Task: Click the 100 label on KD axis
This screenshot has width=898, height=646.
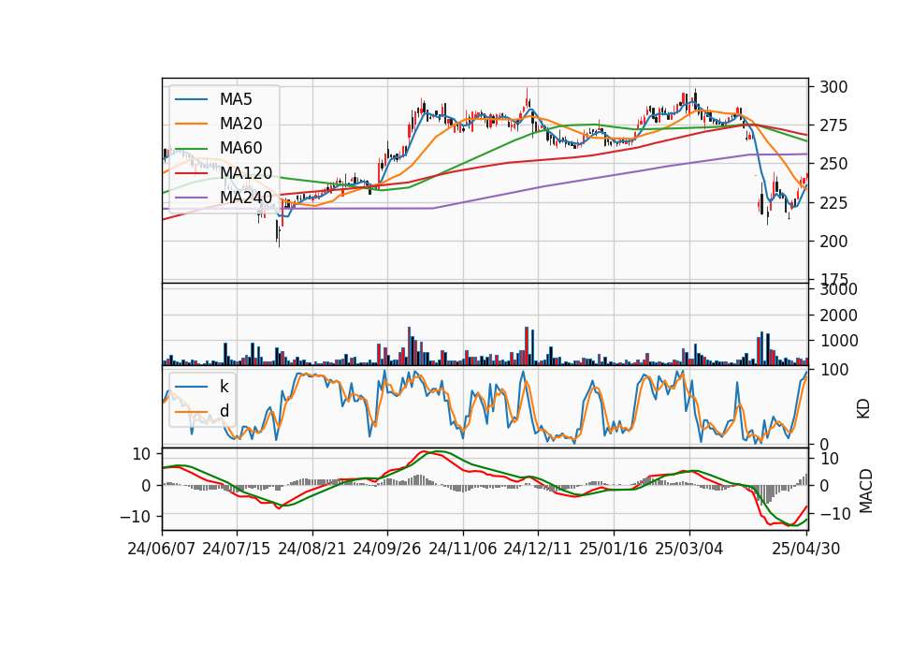Action: click(x=834, y=370)
